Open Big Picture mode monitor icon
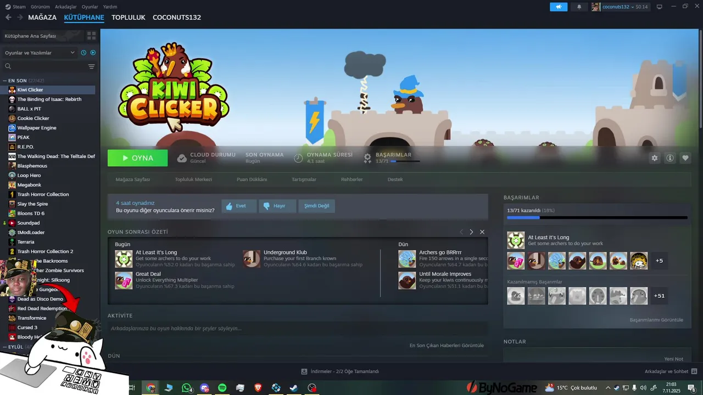703x395 pixels. 659,7
